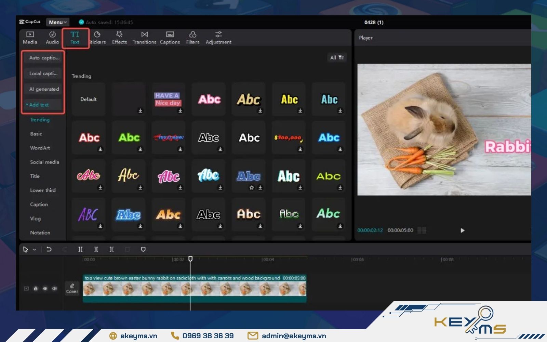Click the Effects icon
The height and width of the screenshot is (342, 547).
[119, 37]
